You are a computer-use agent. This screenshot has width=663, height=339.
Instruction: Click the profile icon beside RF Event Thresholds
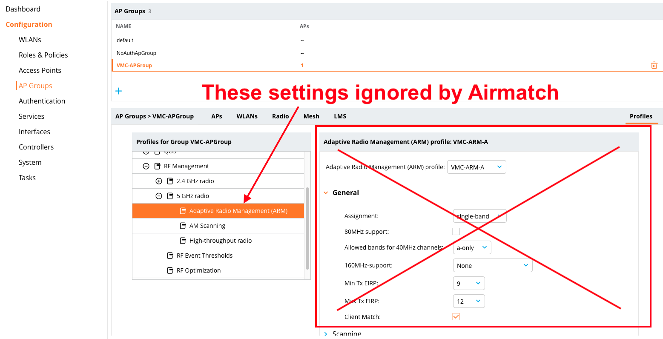(x=169, y=255)
